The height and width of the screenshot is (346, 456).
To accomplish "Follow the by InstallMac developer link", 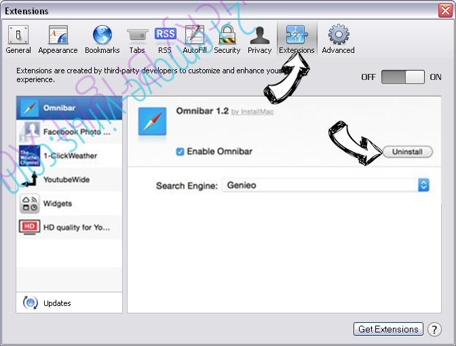I will click(x=252, y=112).
